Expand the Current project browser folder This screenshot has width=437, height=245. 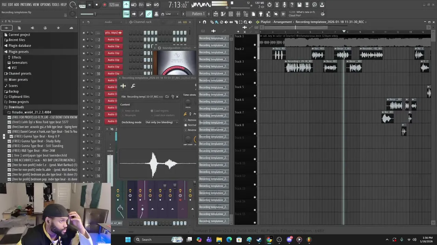click(19, 35)
